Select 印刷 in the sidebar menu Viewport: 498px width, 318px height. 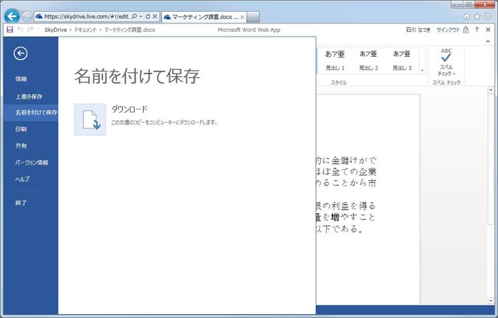point(21,129)
